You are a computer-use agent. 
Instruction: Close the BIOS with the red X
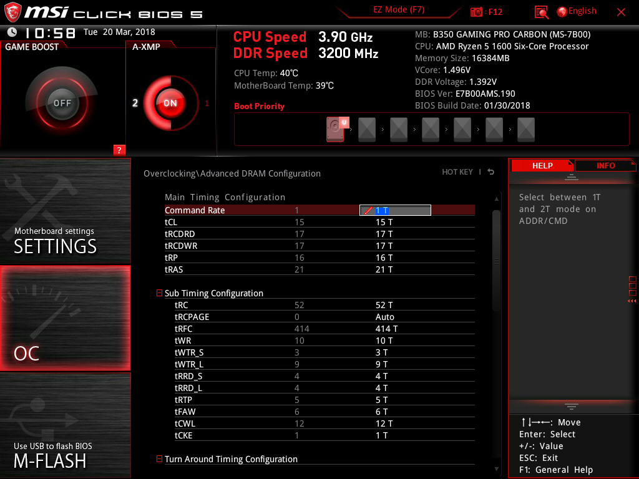(621, 12)
